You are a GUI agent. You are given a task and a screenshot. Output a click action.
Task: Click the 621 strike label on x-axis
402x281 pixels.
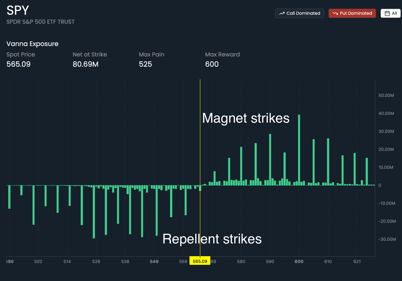pos(357,261)
